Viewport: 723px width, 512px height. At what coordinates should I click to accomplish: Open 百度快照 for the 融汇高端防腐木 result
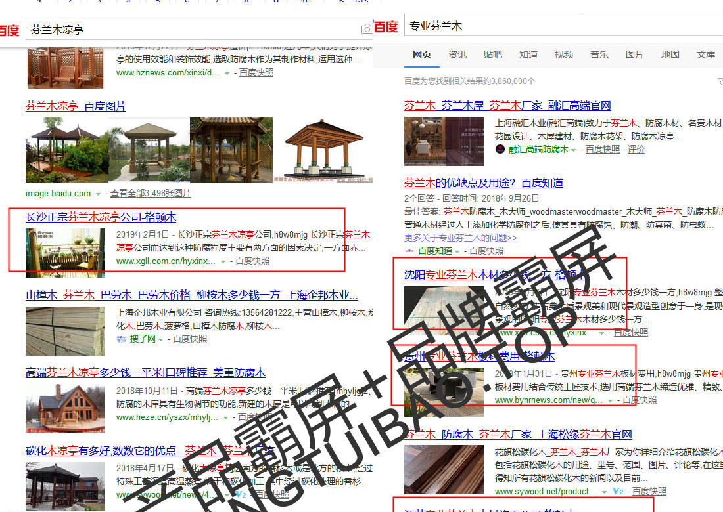tap(603, 149)
